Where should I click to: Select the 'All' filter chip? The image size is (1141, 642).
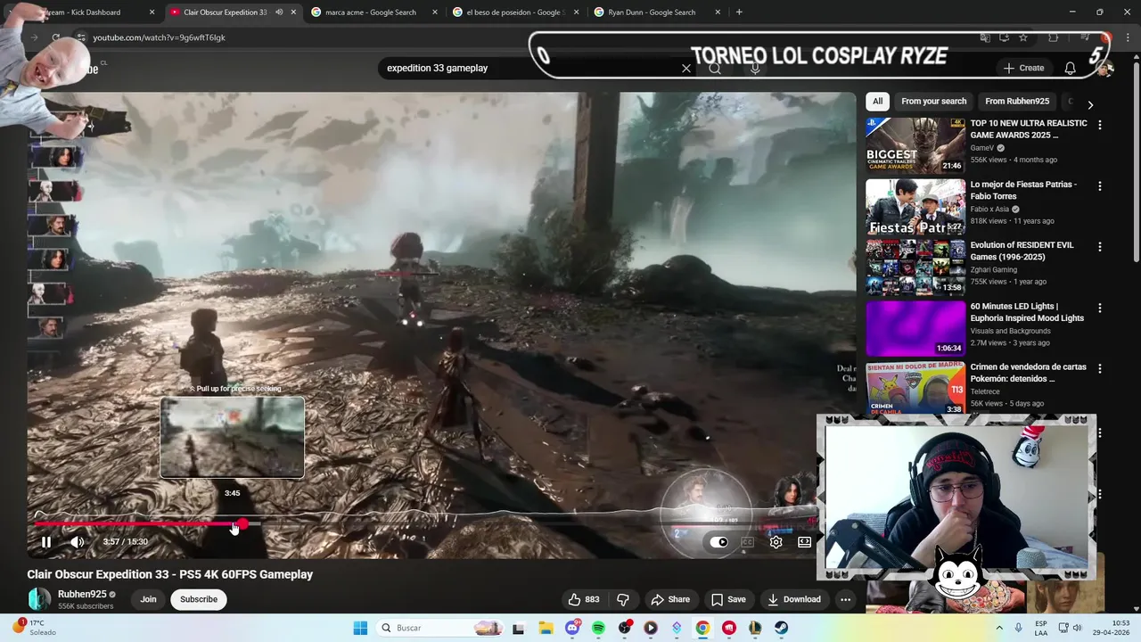tap(878, 101)
